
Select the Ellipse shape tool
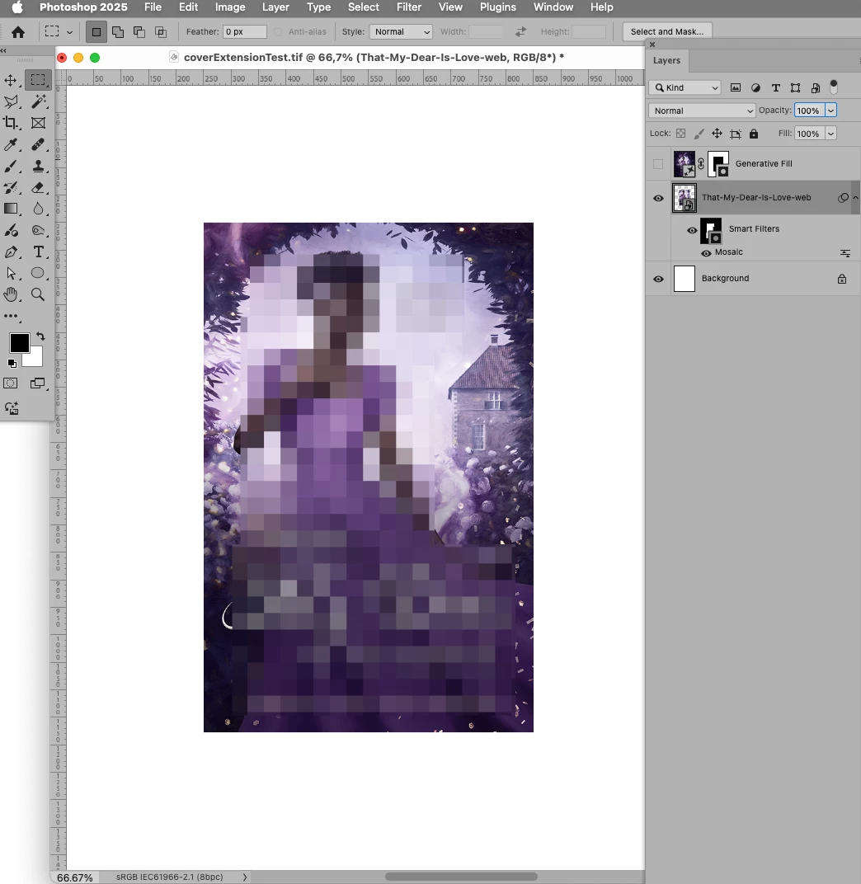(38, 274)
